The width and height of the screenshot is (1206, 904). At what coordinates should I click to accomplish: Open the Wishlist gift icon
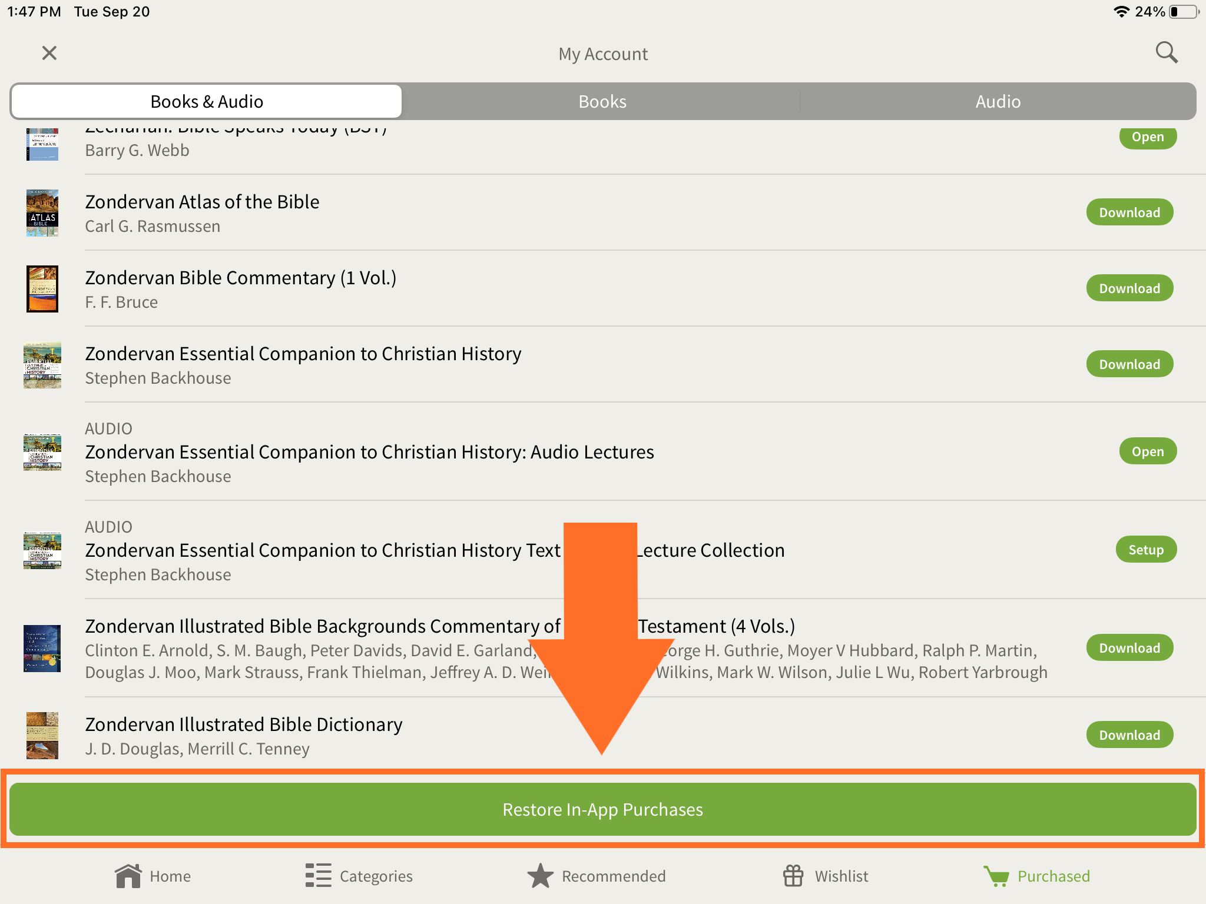point(793,876)
